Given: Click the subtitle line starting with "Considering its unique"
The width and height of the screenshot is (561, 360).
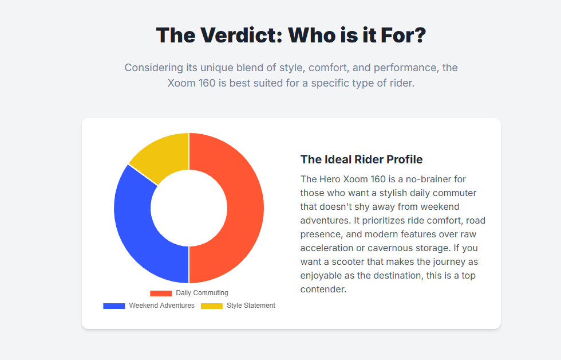Looking at the screenshot, I should (x=291, y=68).
